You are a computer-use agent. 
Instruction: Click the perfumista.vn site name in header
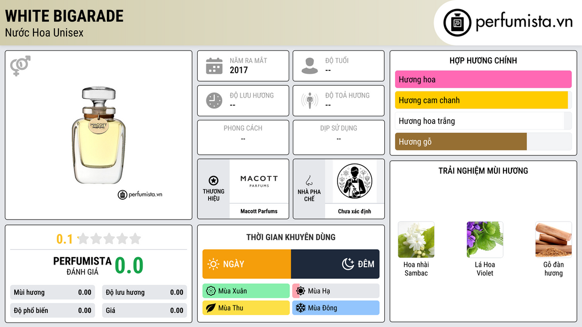[x=524, y=22]
